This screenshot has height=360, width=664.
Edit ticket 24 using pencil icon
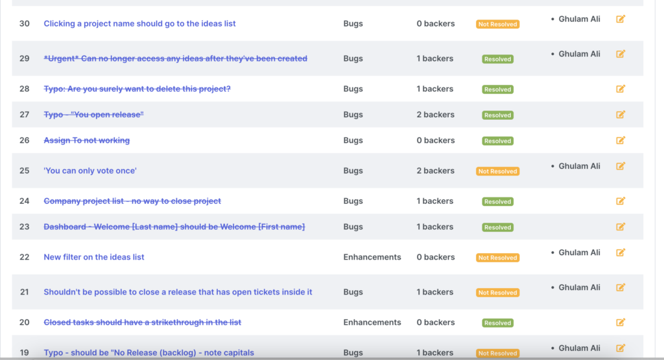click(621, 201)
